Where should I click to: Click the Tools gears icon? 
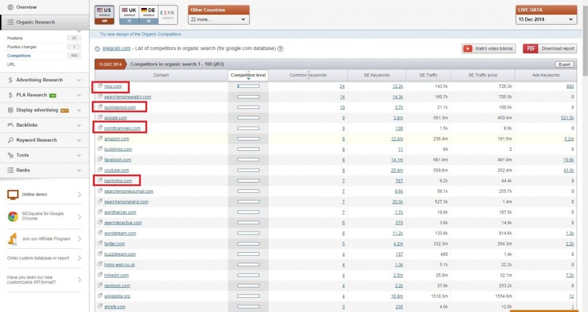[x=10, y=155]
